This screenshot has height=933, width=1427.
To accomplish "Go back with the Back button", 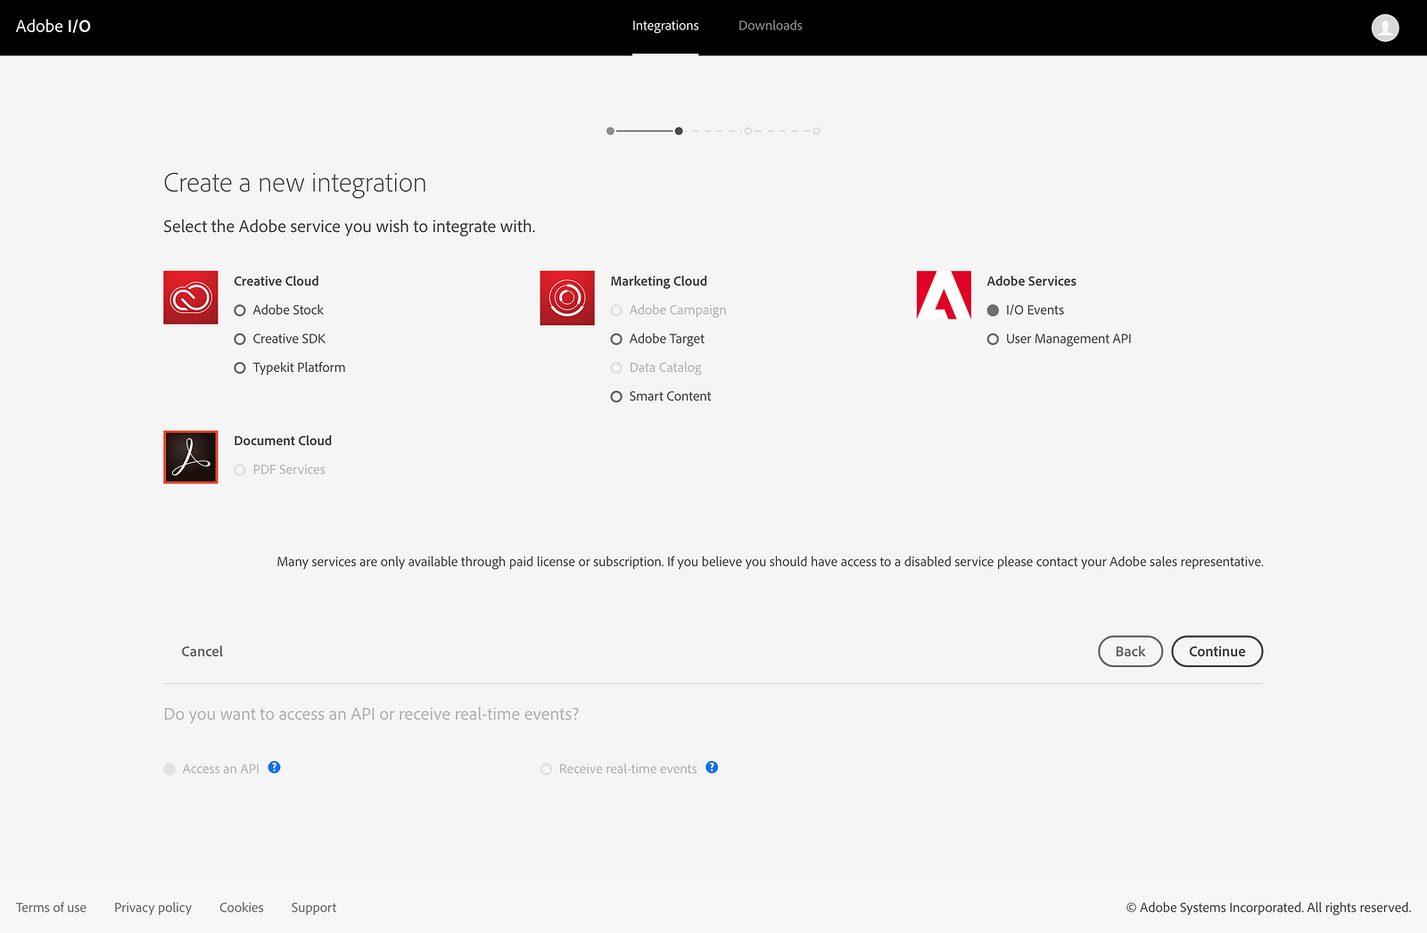I will [x=1130, y=651].
